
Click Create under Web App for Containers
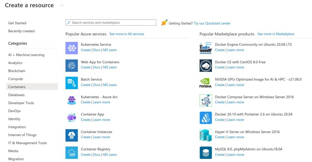[x=86, y=67]
